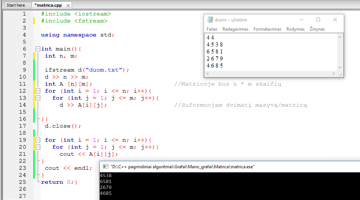Viewport: 360px width, 200px height.
Task: Collapse the for loop fold on line 19
Action: (x=38, y=140)
